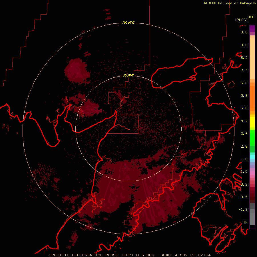The width and height of the screenshot is (257, 257).
Task: Click the 1.0 value on the color scale
Action: [244, 172]
